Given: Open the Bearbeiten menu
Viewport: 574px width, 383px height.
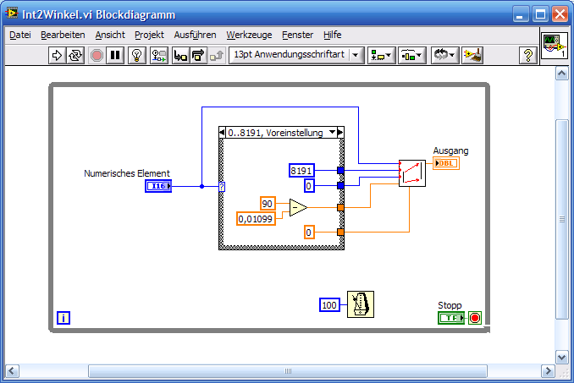Looking at the screenshot, I should point(63,35).
